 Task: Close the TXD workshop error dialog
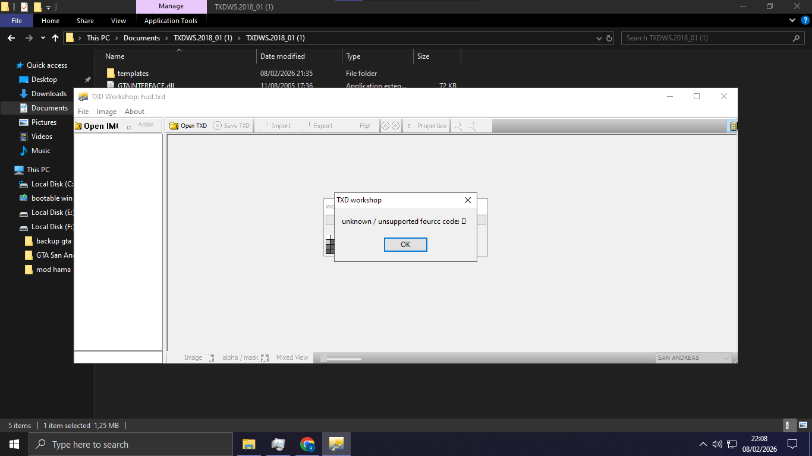pos(468,200)
